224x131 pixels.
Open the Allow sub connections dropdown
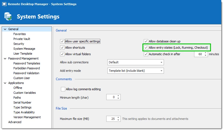tap(135, 62)
